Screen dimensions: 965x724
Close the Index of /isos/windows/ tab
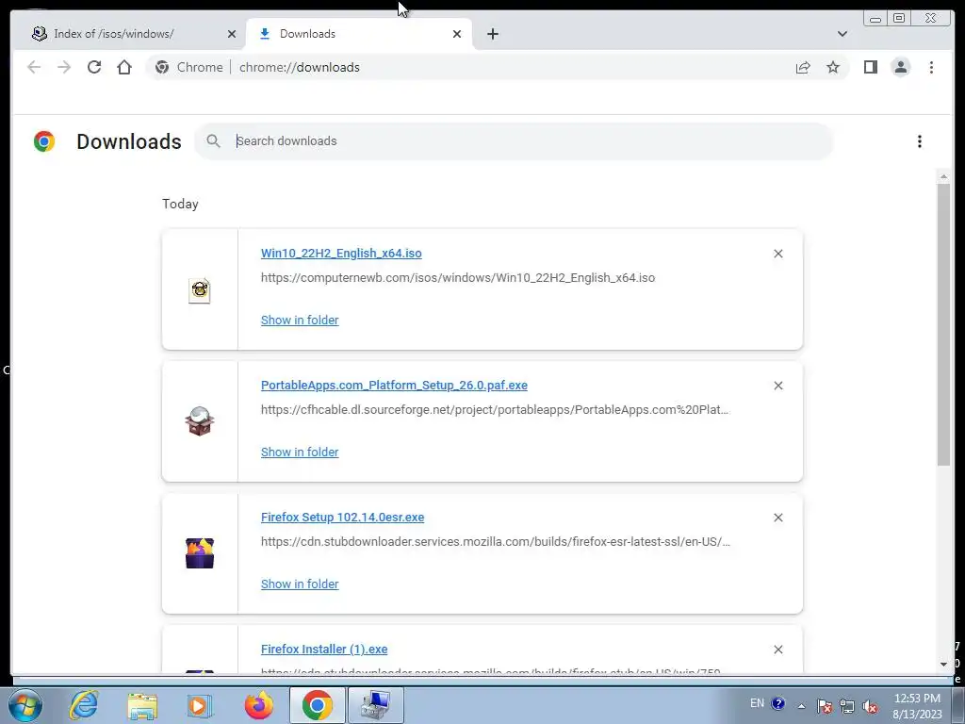232,34
